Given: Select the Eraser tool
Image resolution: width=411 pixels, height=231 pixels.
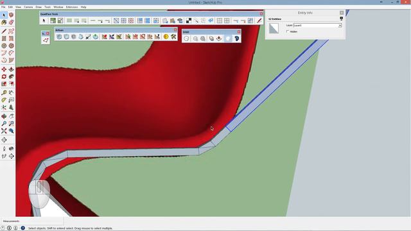Looking at the screenshot, I should pos(11,22).
